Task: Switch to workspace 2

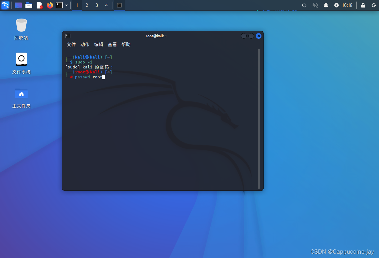Action: pos(87,5)
